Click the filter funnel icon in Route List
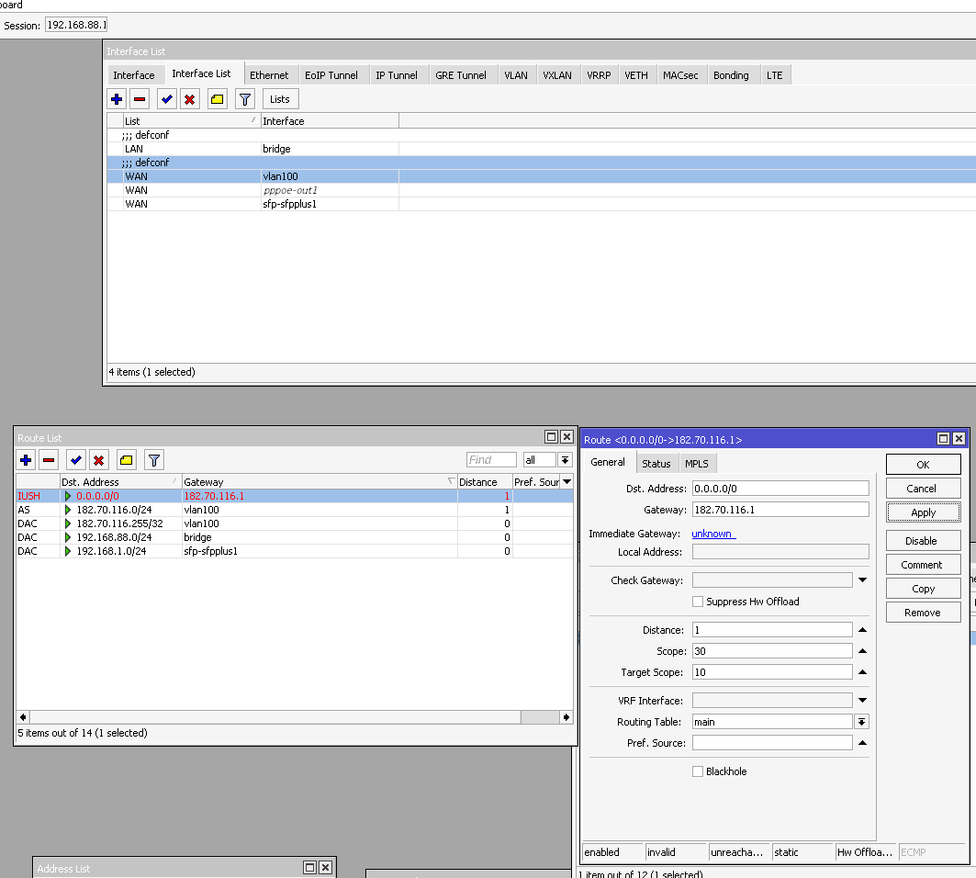This screenshot has width=976, height=878. [153, 460]
